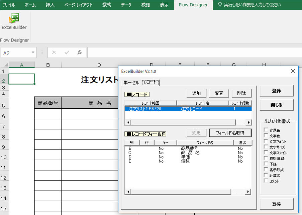Open the ファイル menu
302x215 pixels.
(9, 5)
